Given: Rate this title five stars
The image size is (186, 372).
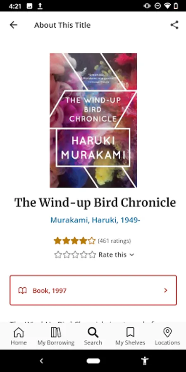Looking at the screenshot, I should click(92, 255).
